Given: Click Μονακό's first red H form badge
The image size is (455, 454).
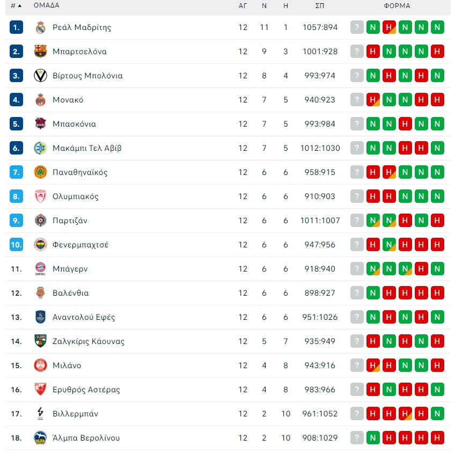Looking at the screenshot, I should click(x=373, y=100).
